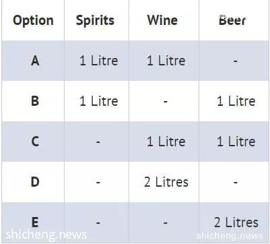Screen dimensions: 270x244
Task: Click the Wine 1 Litre cell of option C
Action: click(x=166, y=142)
